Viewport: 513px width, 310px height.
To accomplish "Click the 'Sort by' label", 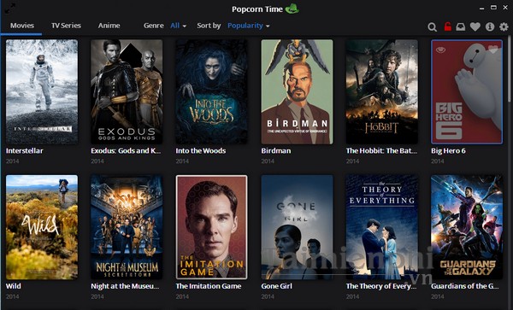I will pos(209,26).
